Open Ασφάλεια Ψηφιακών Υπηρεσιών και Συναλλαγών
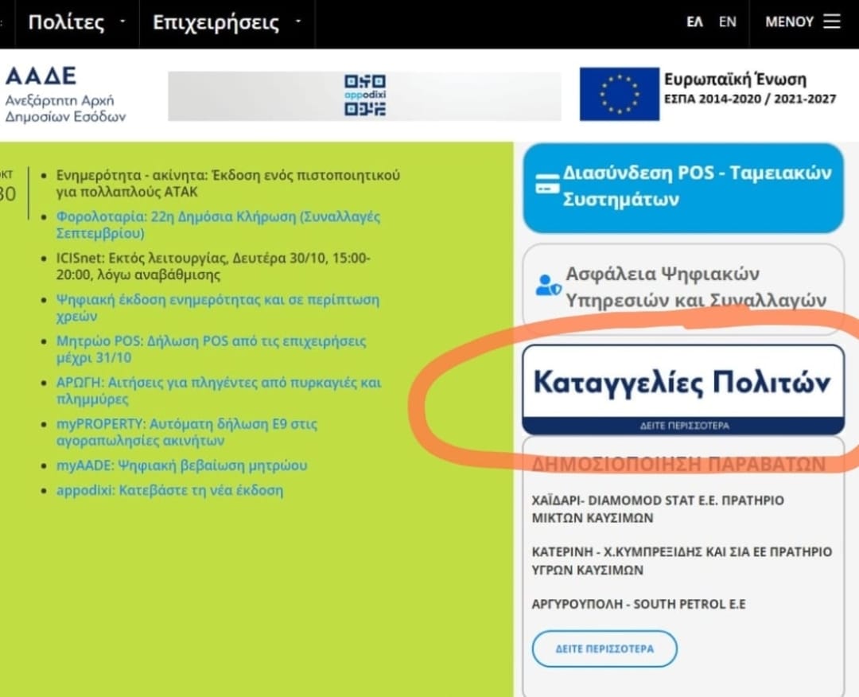Screen dimensions: 859x697 pos(695,286)
